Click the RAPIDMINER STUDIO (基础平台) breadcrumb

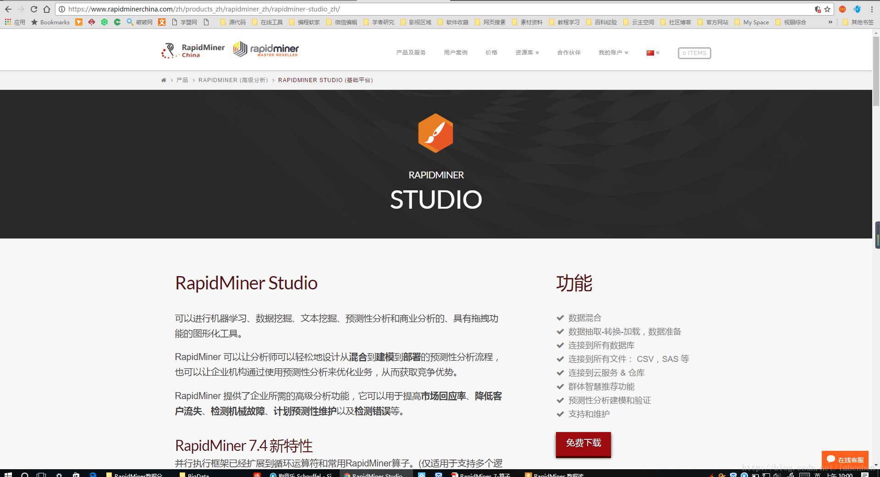pos(325,80)
